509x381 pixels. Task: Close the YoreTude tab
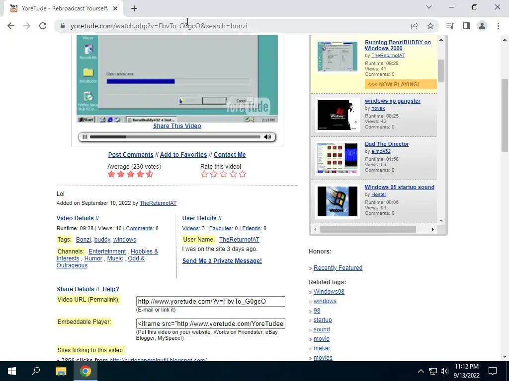click(x=115, y=8)
